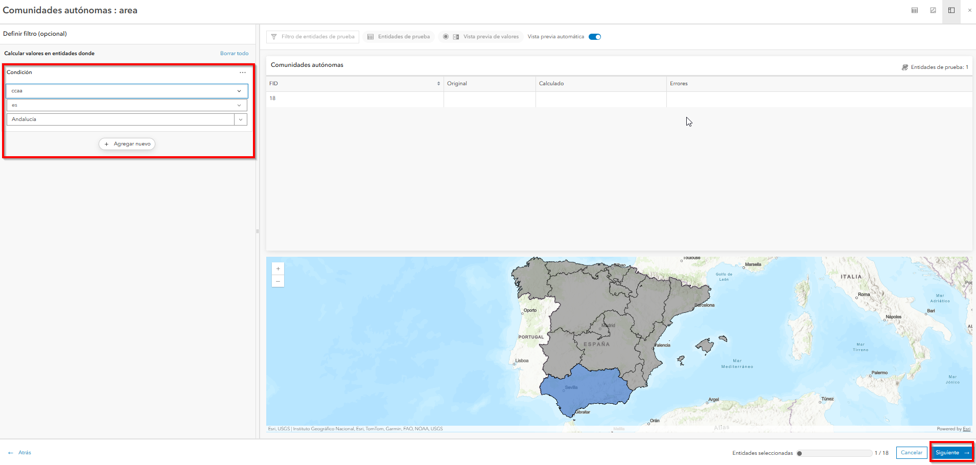Switch to map-only view icon
Screen dimensions: 976x465
coord(933,10)
